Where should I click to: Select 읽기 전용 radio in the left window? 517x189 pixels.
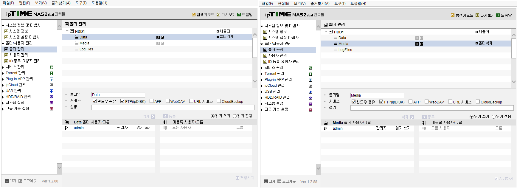click(x=235, y=116)
